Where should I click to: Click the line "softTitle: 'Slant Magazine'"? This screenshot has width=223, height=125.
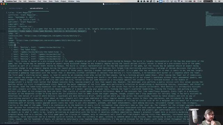click(23, 15)
